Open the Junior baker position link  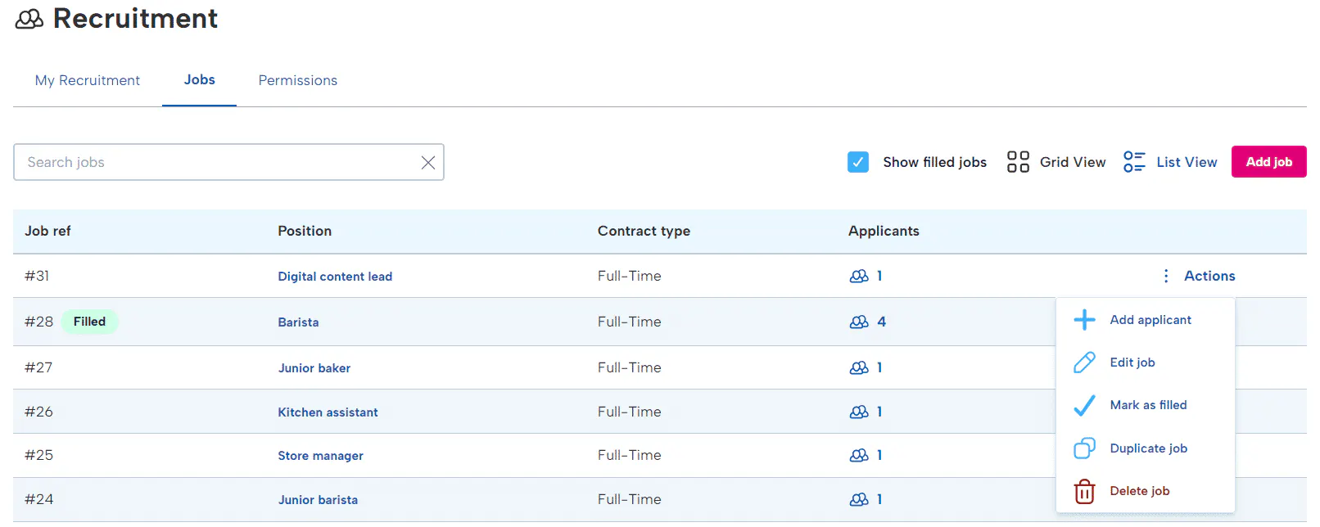314,368
